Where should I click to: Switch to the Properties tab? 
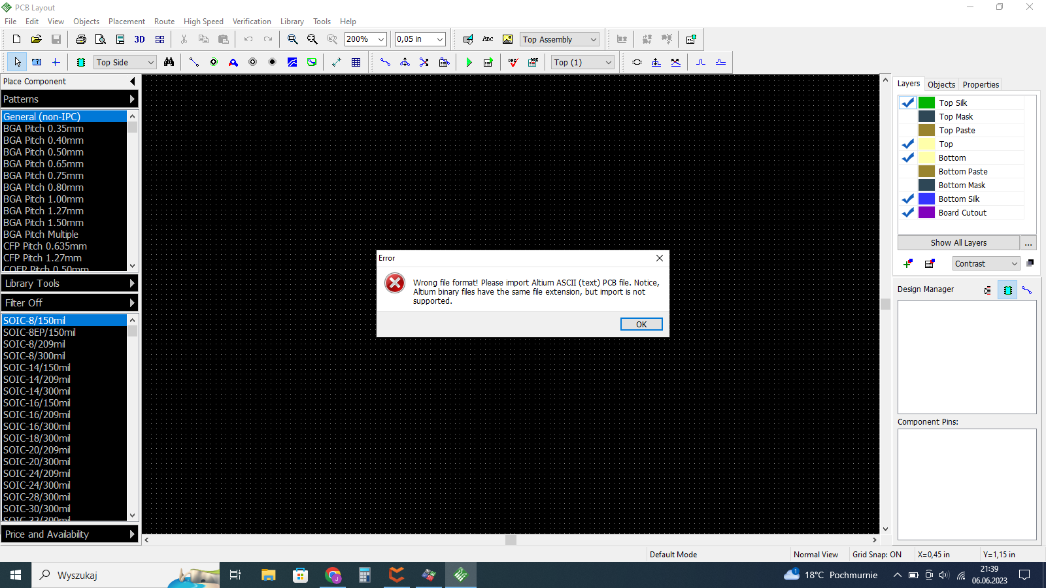point(981,84)
